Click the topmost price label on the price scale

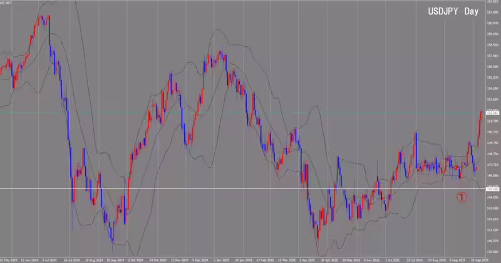pos(492,3)
